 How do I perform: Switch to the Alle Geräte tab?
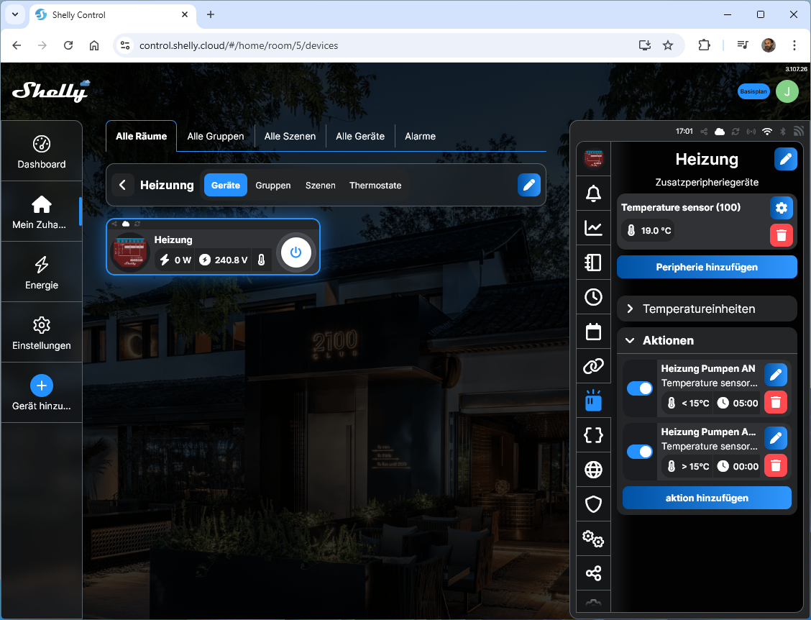[359, 136]
